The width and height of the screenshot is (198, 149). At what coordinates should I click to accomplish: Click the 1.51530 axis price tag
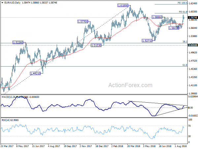[193, 45]
